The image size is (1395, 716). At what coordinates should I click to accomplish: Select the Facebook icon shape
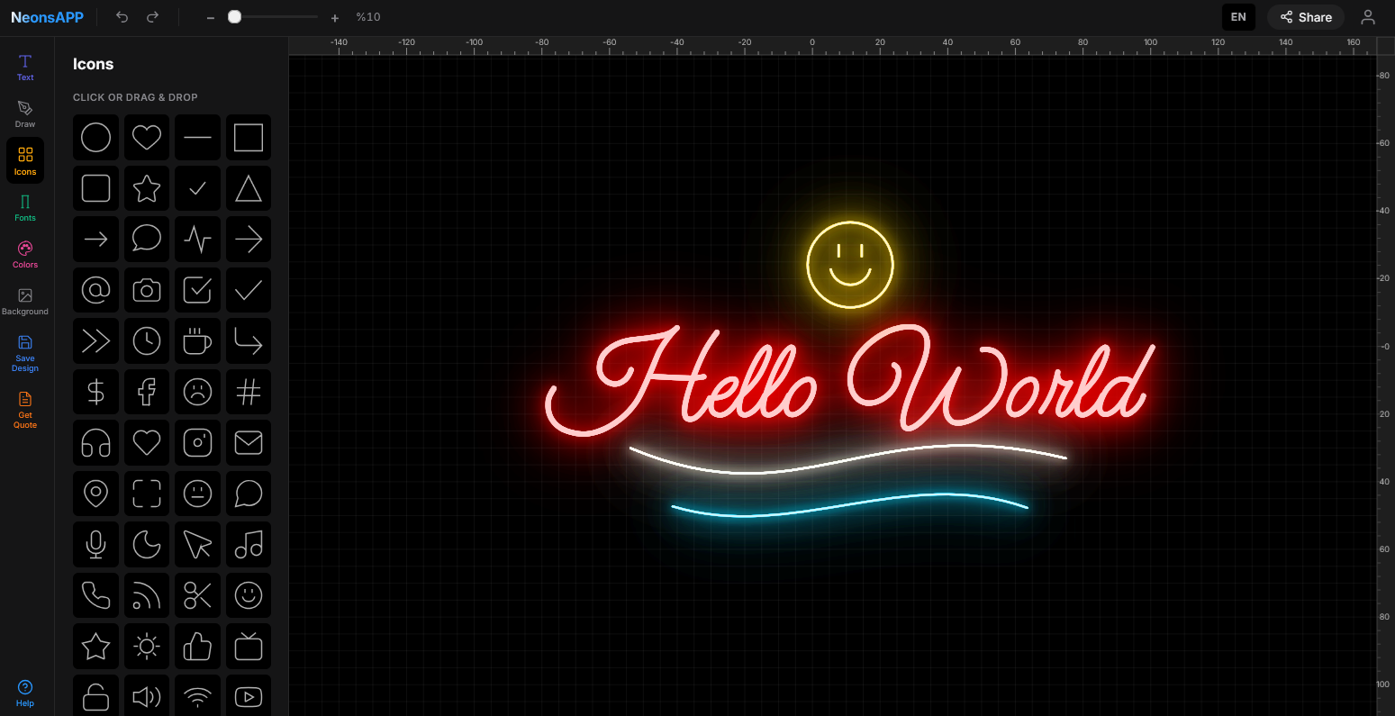(147, 392)
